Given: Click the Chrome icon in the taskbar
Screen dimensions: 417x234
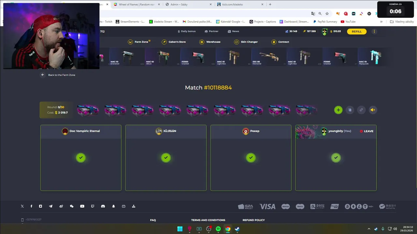Looking at the screenshot, I should 228,229.
